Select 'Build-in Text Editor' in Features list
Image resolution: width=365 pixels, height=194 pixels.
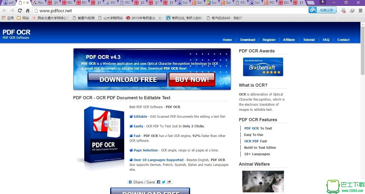click(x=260, y=148)
